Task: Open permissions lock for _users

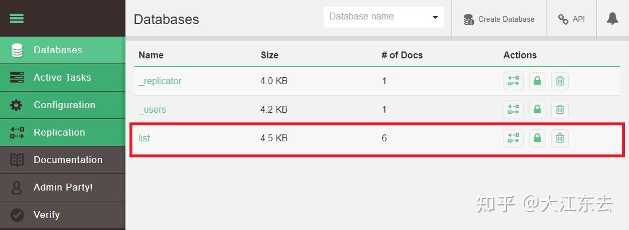Action: tap(537, 109)
